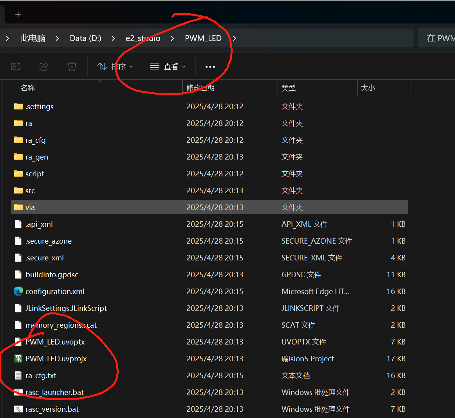Open the three-dot more options menu

[x=210, y=67]
